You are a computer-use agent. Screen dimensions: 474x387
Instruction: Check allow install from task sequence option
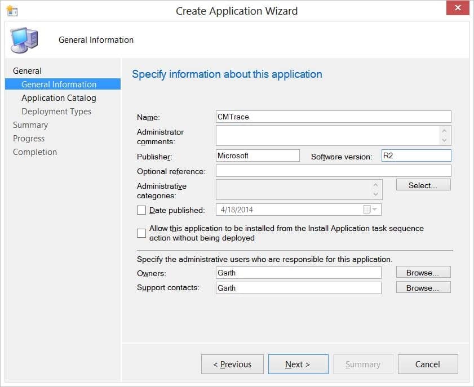click(141, 233)
